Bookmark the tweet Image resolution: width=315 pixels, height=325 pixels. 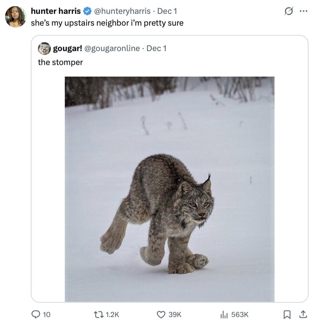pyautogui.click(x=287, y=314)
